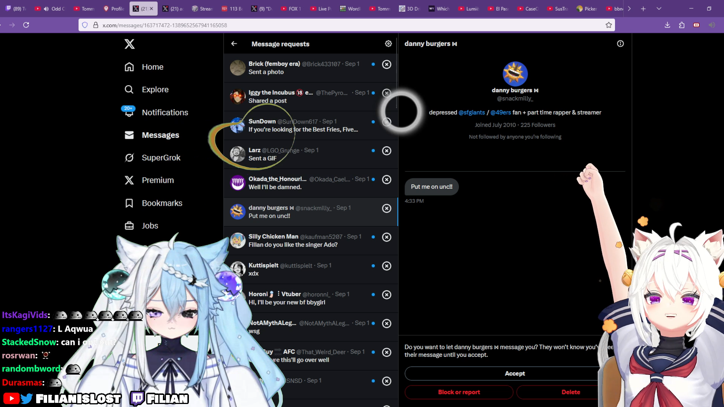
Task: Open Message requests settings gear
Action: (x=388, y=44)
